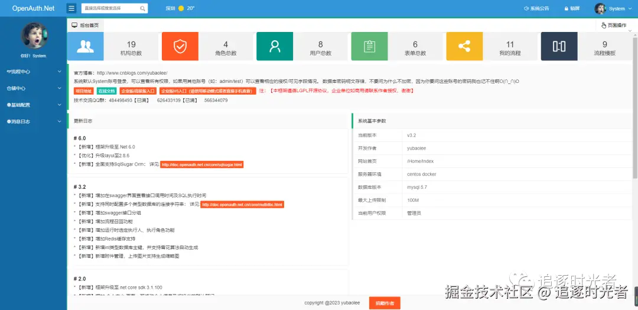Click the 锁屏 menu item
The height and width of the screenshot is (310, 638).
pos(572,8)
